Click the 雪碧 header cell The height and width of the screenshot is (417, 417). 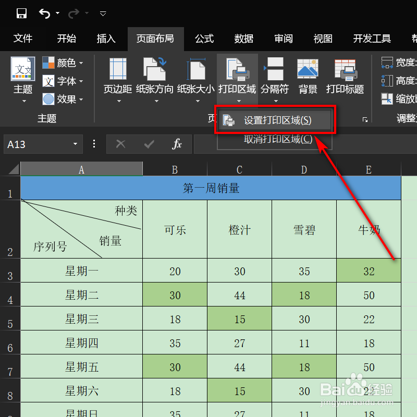tap(304, 229)
